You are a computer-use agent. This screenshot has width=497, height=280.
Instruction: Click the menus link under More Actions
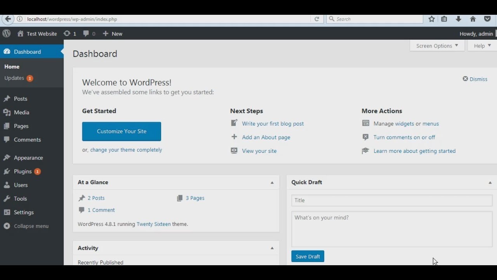click(431, 124)
